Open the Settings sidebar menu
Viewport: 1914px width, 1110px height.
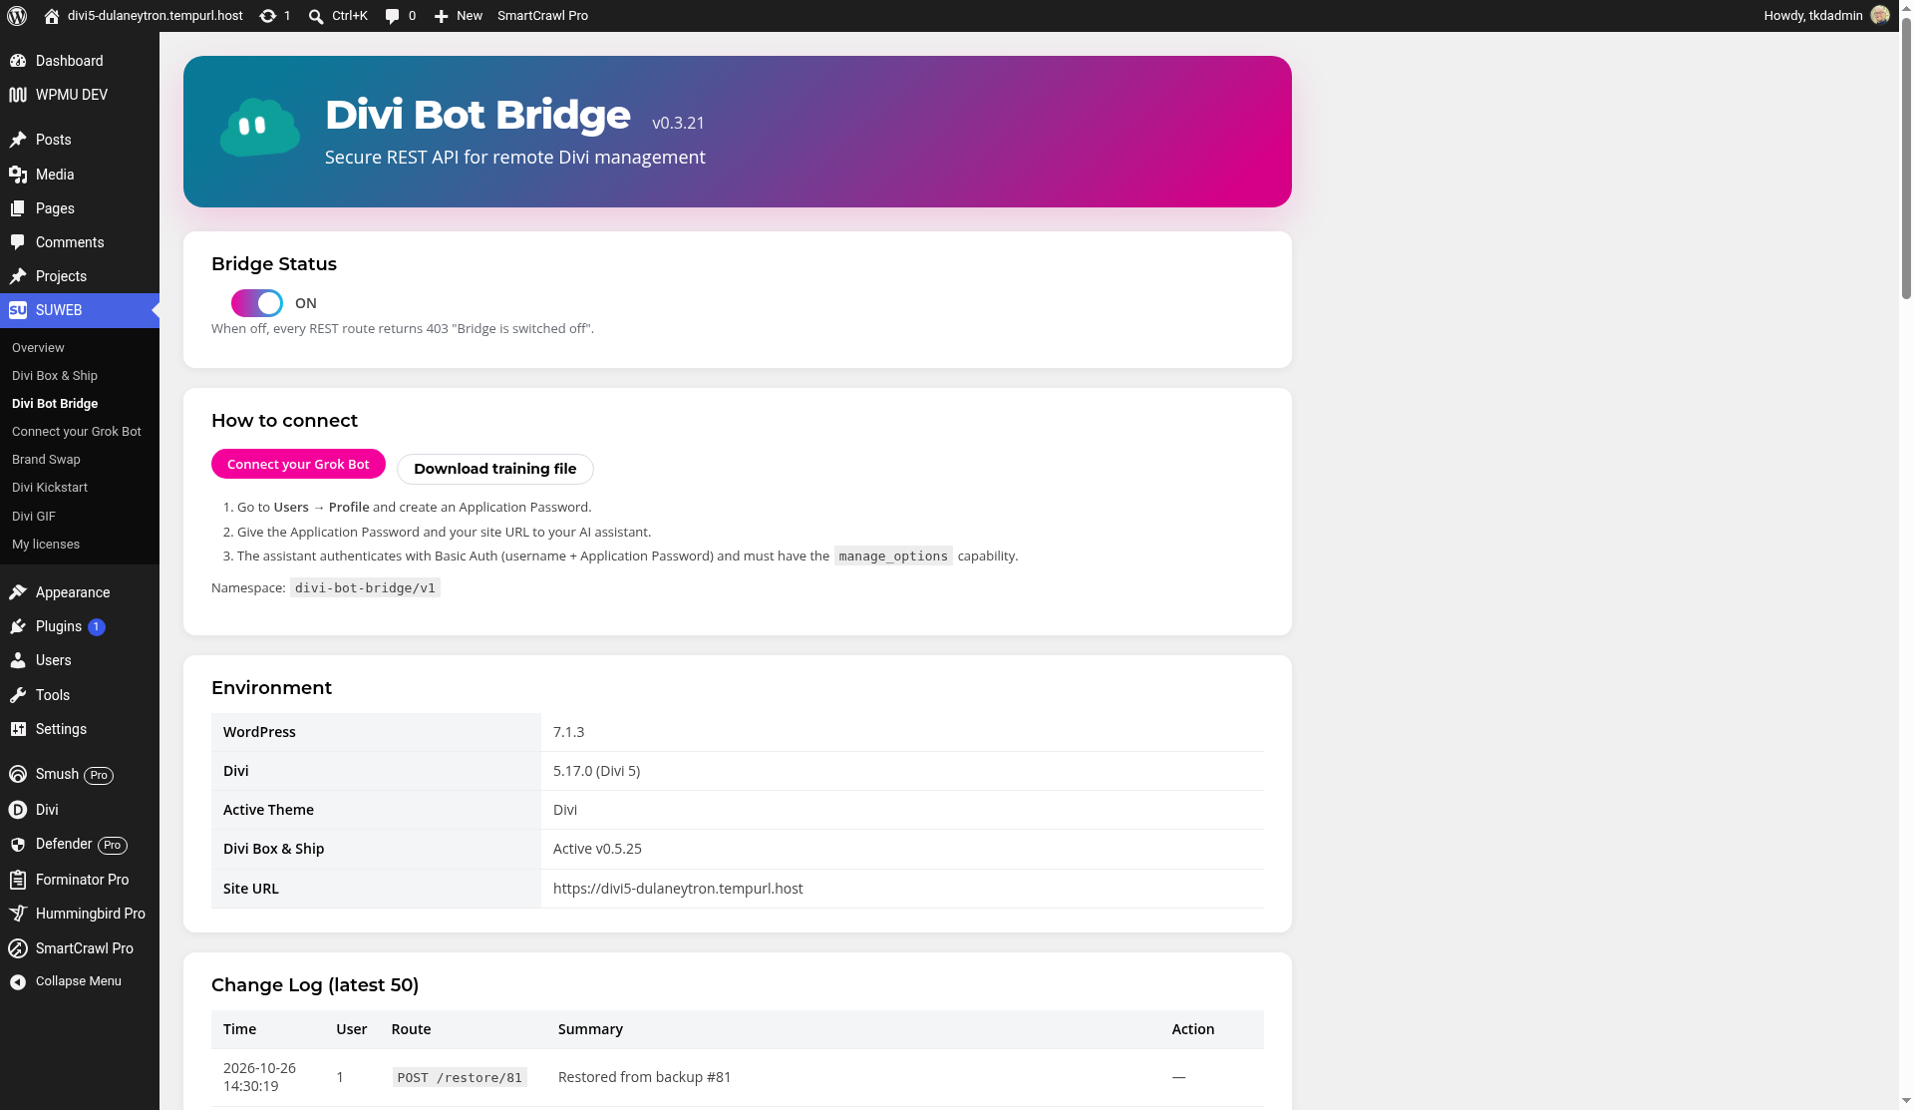tap(80, 729)
